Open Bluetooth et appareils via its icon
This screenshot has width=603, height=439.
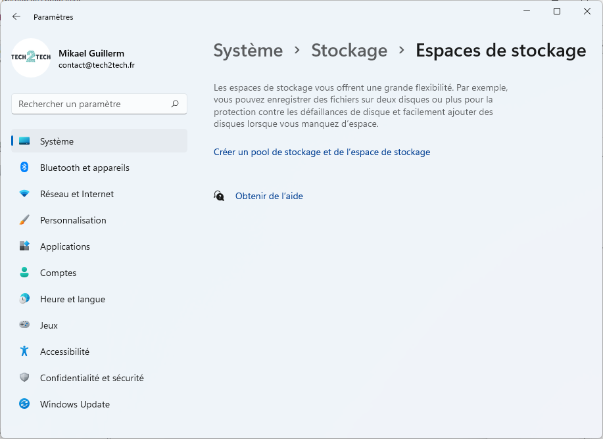pyautogui.click(x=24, y=167)
